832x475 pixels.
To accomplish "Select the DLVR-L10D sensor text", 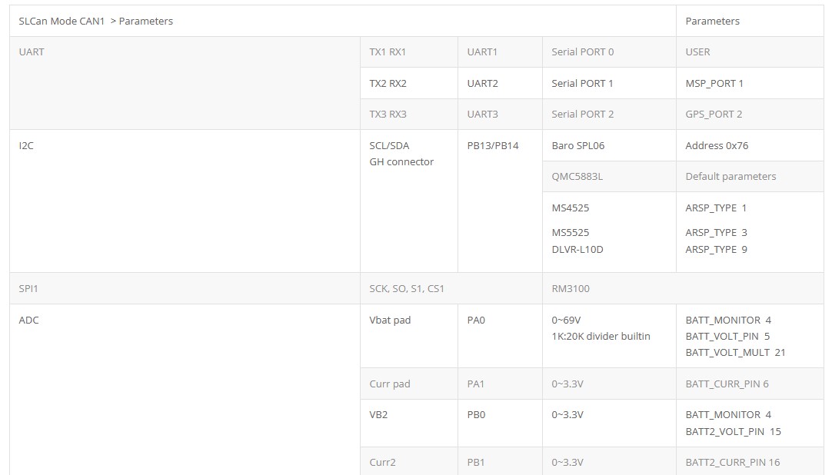I will coord(577,250).
